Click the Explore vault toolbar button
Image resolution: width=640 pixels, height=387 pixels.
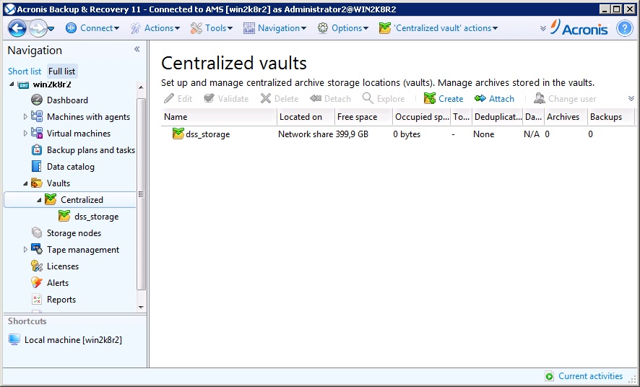coord(384,99)
